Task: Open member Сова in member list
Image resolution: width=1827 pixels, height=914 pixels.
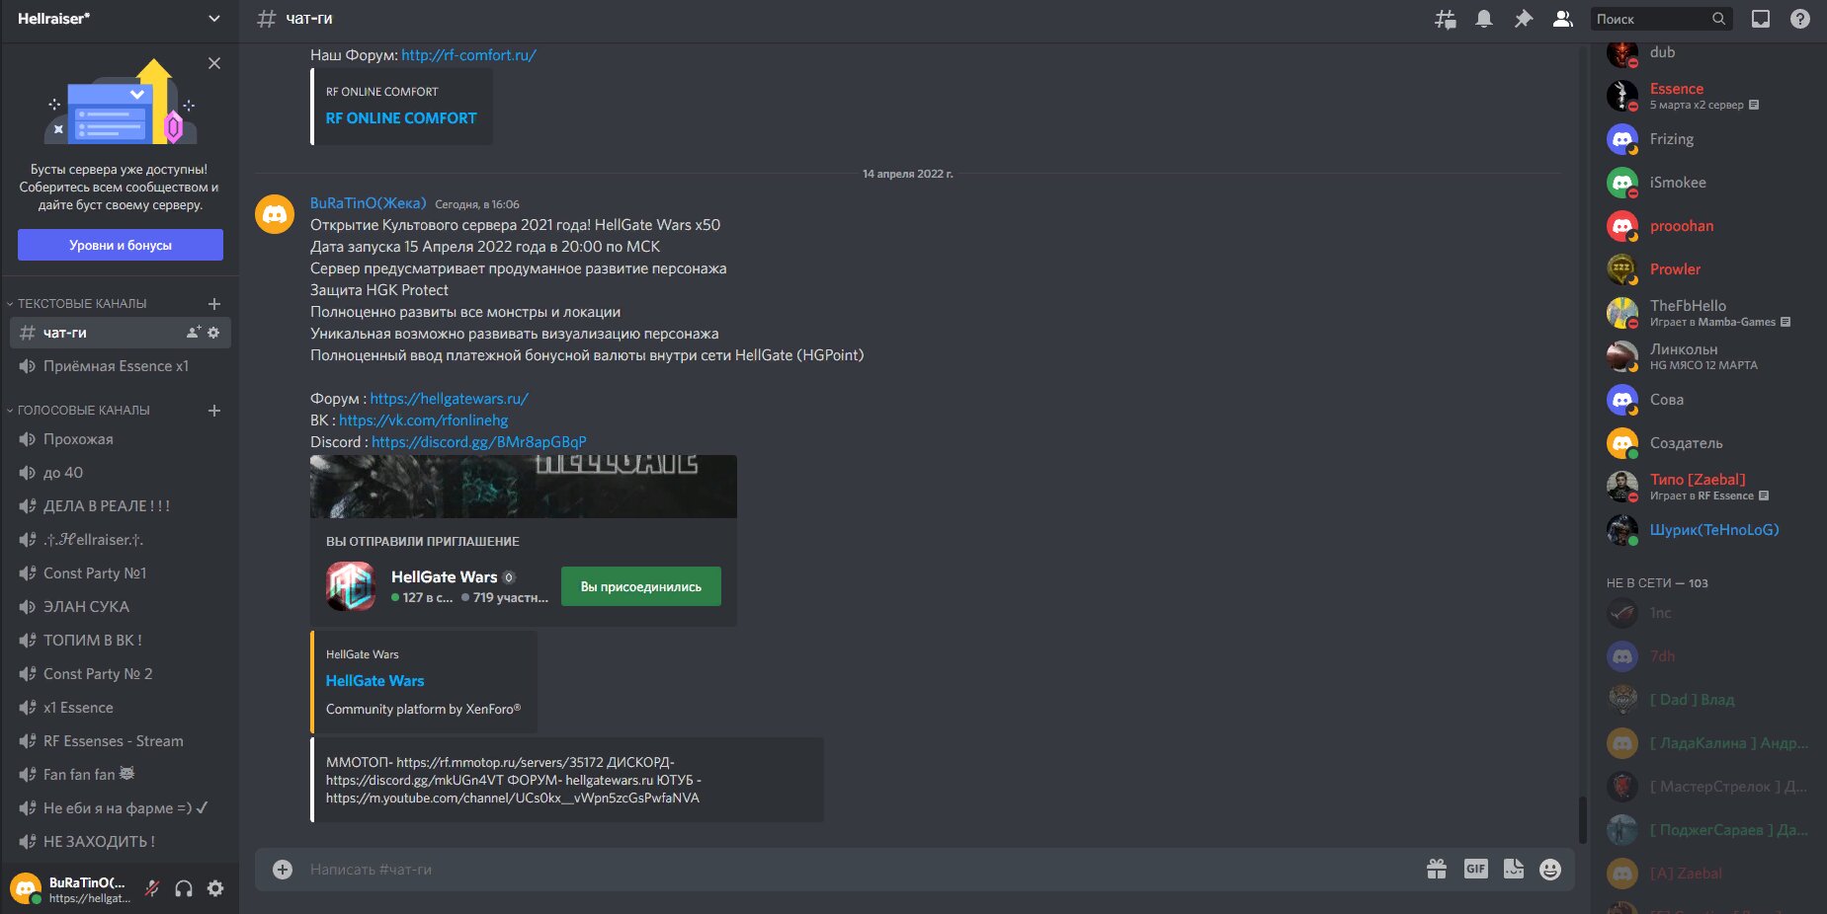Action: coord(1709,400)
